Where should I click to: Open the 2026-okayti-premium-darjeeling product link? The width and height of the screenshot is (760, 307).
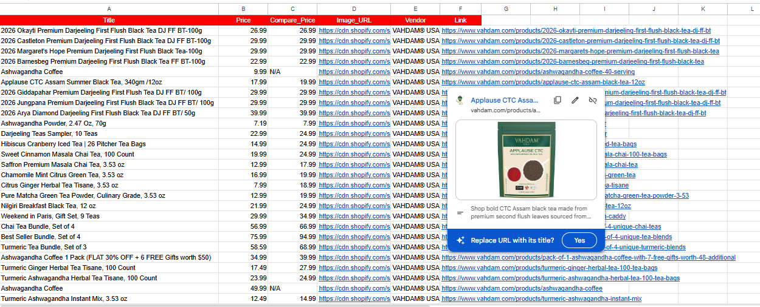point(576,30)
